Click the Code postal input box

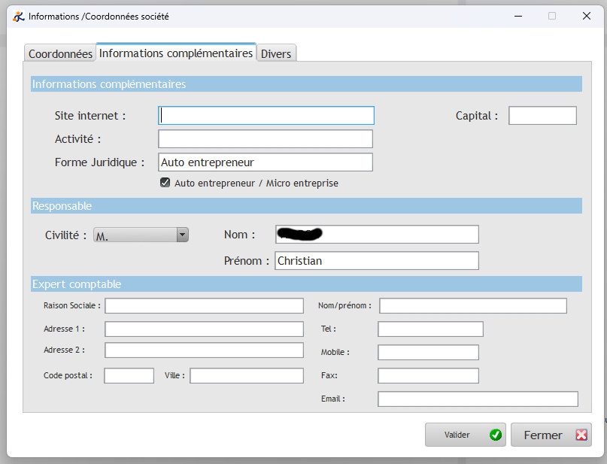click(x=129, y=375)
